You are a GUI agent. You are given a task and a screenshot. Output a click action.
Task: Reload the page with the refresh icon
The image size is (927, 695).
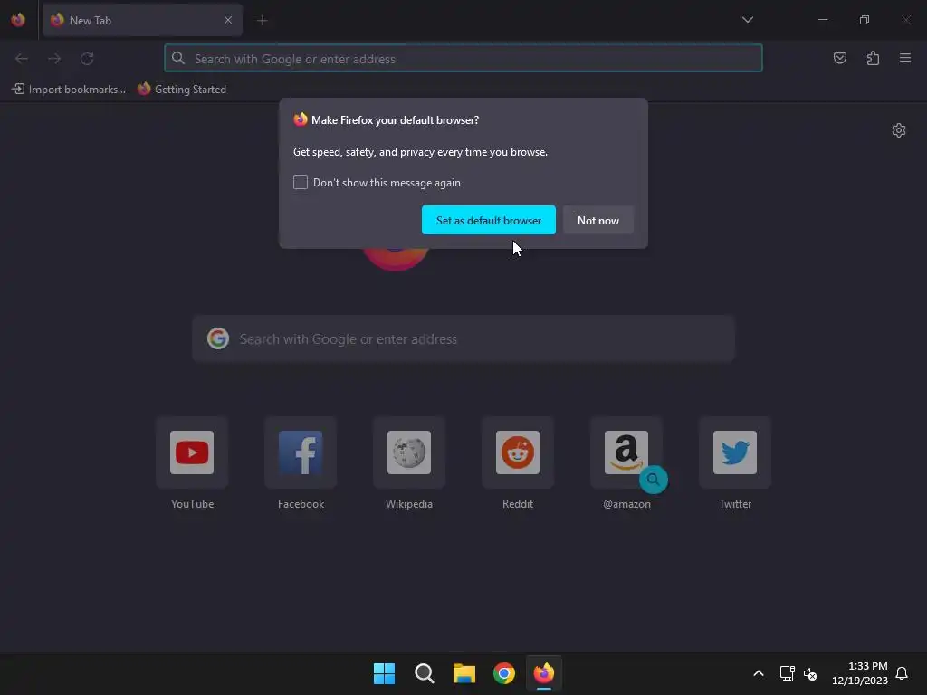tap(87, 59)
